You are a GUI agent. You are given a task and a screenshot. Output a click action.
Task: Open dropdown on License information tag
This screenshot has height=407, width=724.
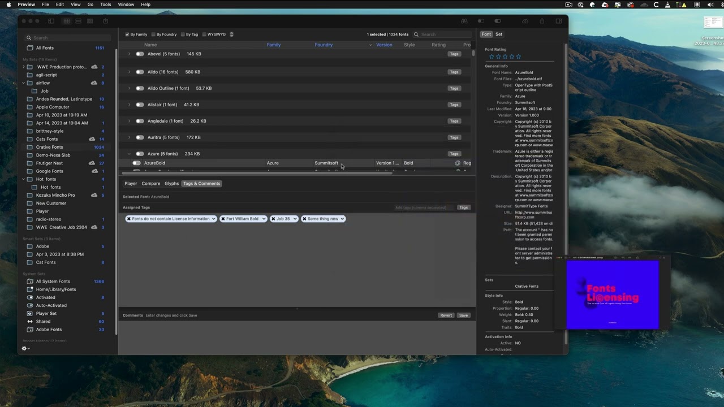pos(213,219)
